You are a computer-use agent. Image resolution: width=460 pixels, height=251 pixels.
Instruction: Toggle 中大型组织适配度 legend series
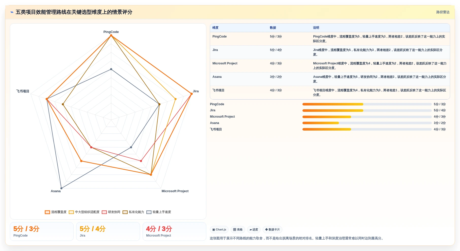point(84,212)
